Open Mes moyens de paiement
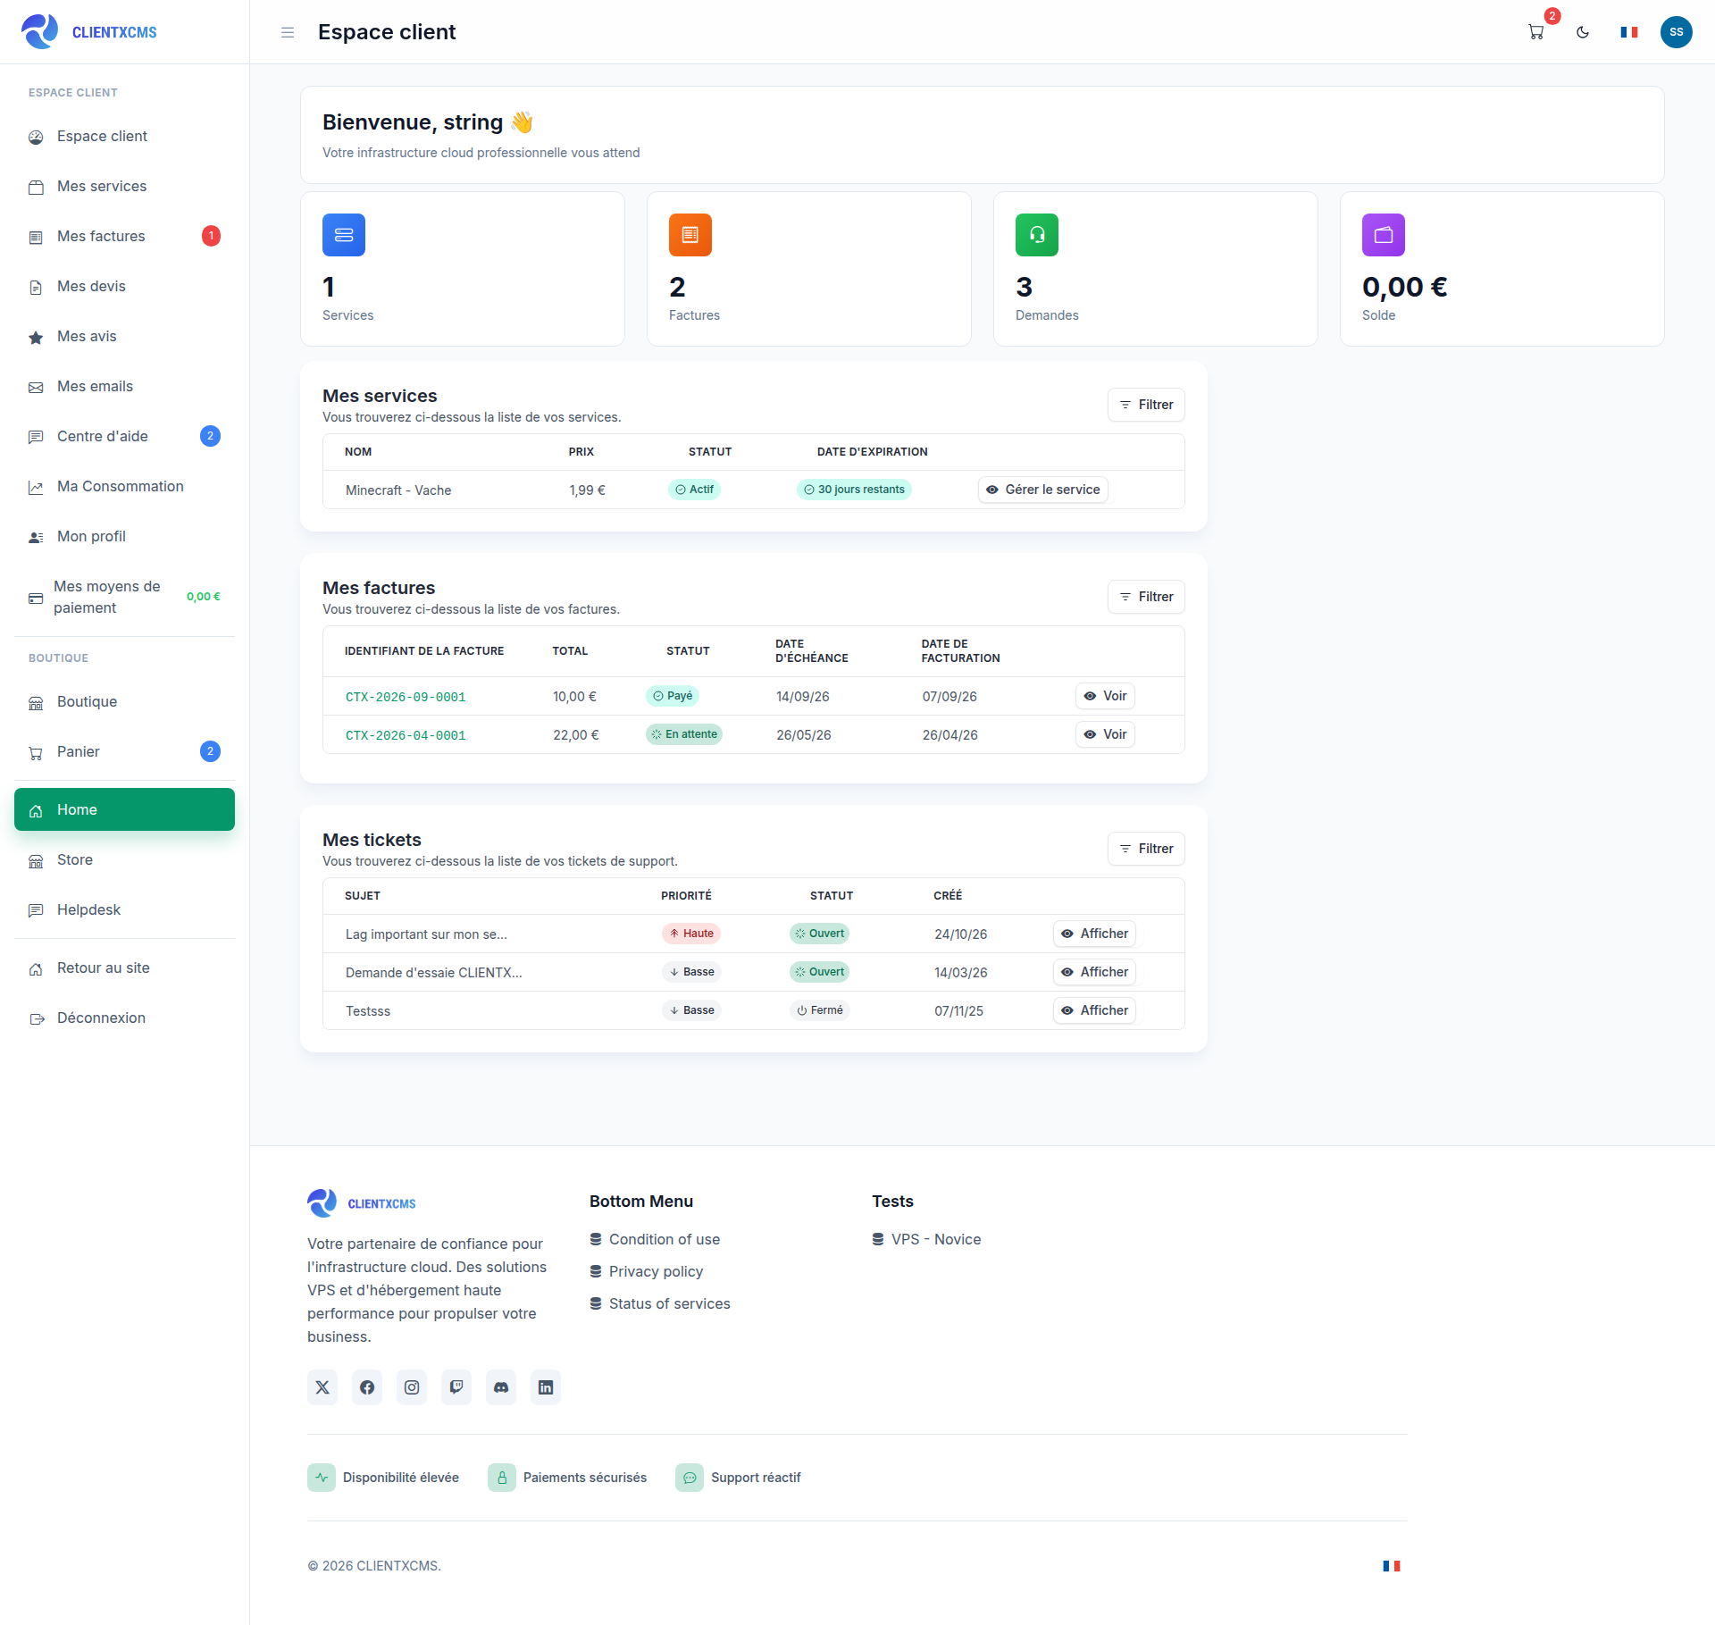This screenshot has width=1715, height=1625. 124,597
